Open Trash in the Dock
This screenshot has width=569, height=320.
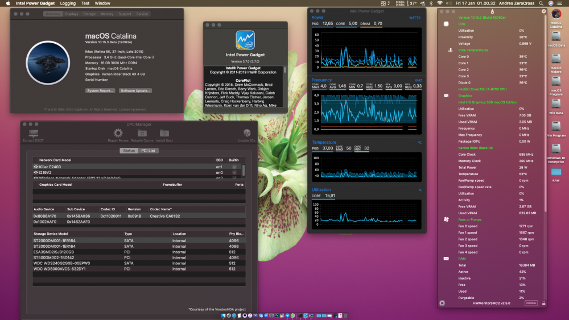pos(345,315)
